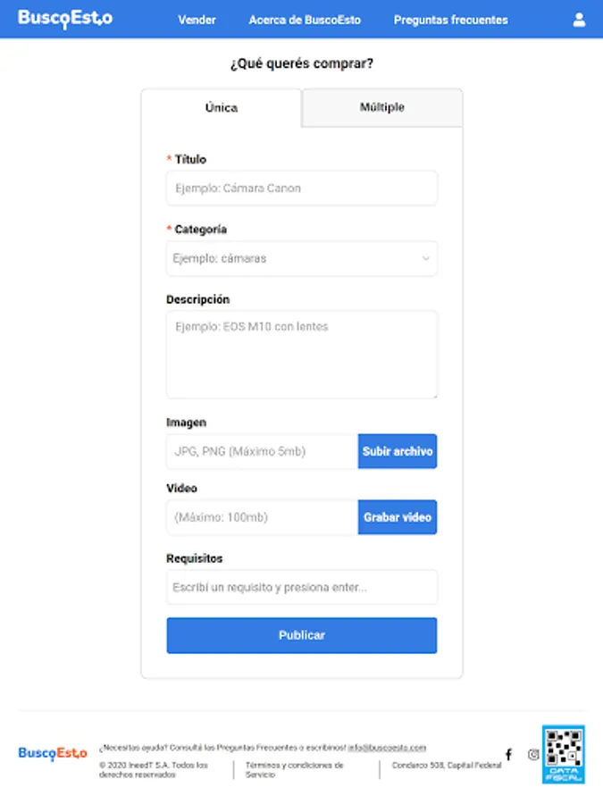
Task: Click the Data Fiscal QR code badge
Action: pyautogui.click(x=564, y=754)
